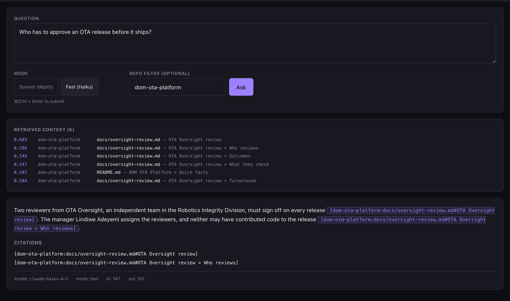Viewport: 510px width, 301px height.
Task: Click the 0.586 similarity score
Action: (x=21, y=148)
